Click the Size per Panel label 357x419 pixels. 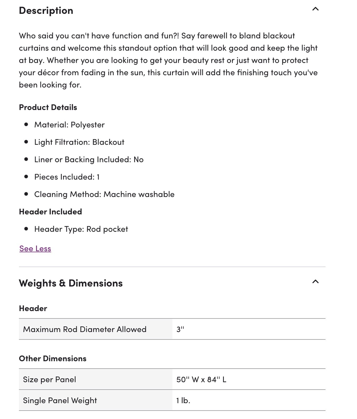point(50,379)
